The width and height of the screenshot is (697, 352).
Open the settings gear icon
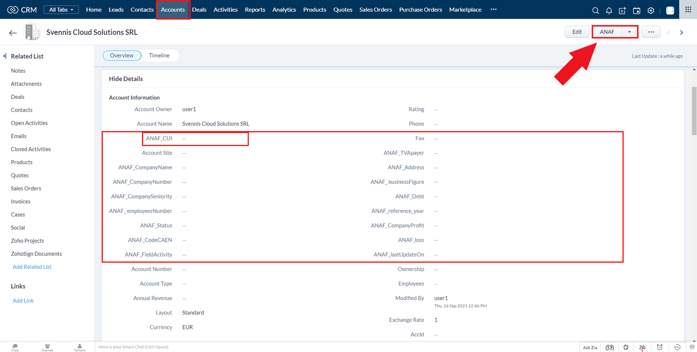[x=651, y=10]
